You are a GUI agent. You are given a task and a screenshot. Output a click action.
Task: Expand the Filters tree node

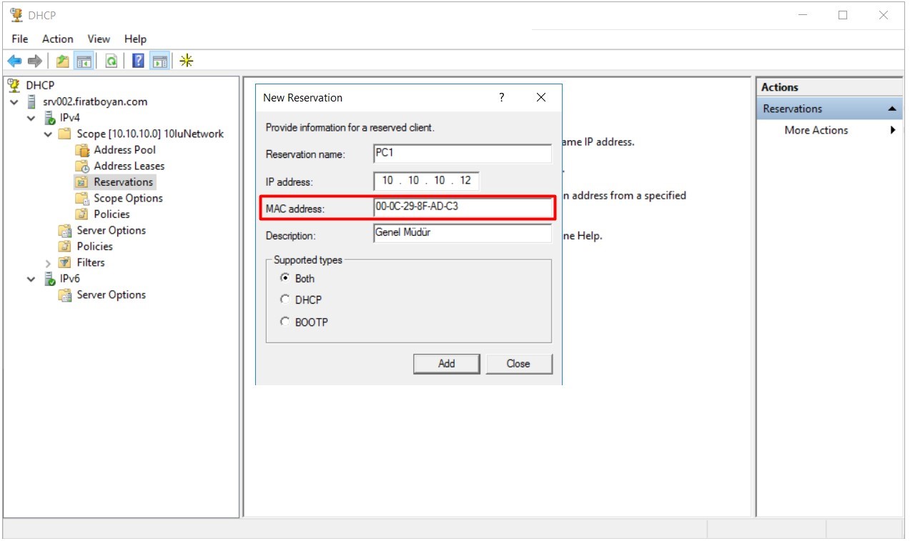[48, 263]
